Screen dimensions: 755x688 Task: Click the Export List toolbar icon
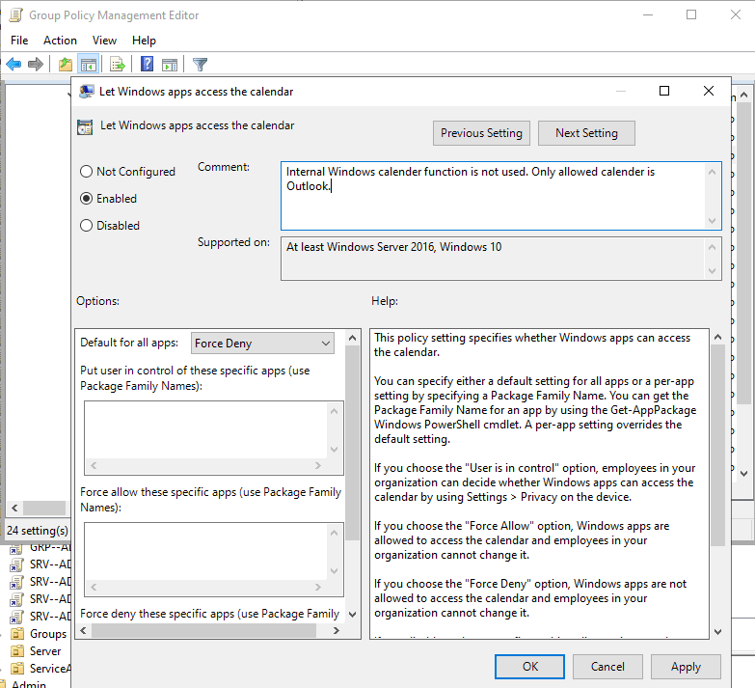(x=118, y=64)
